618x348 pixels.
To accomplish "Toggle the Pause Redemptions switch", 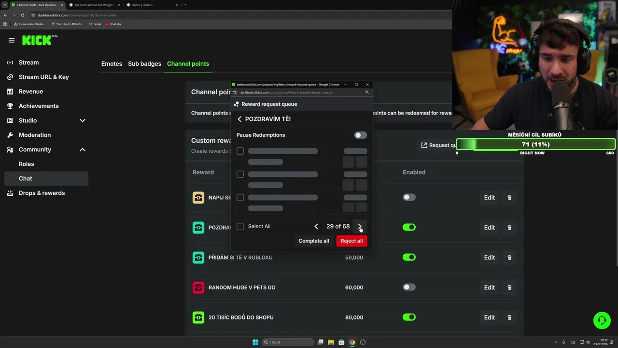I will (360, 135).
